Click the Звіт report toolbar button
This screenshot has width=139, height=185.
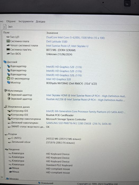point(8,27)
